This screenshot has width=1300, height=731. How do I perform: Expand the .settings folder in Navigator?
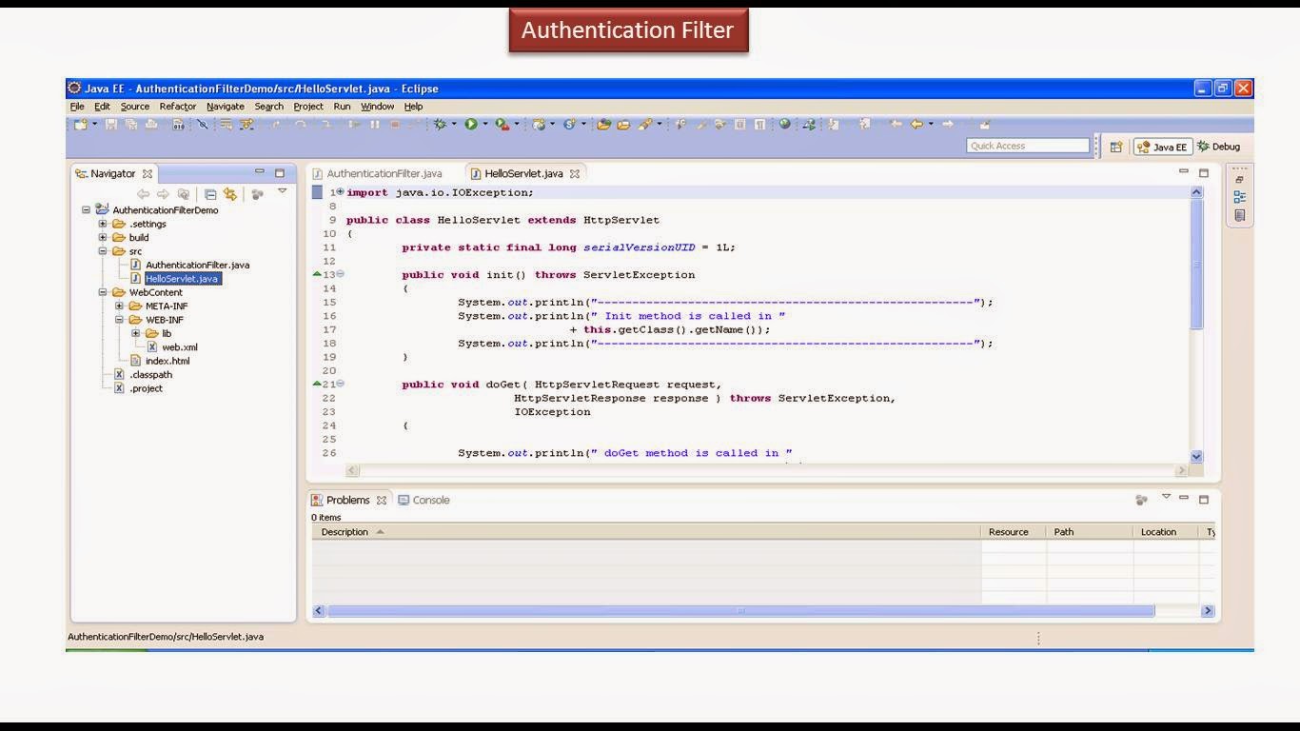[x=105, y=224]
